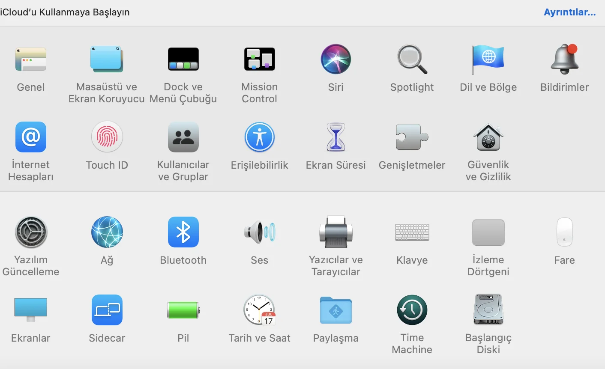This screenshot has width=605, height=369.
Task: Open Kullanıcılar ve Gruplar settings
Action: click(183, 137)
